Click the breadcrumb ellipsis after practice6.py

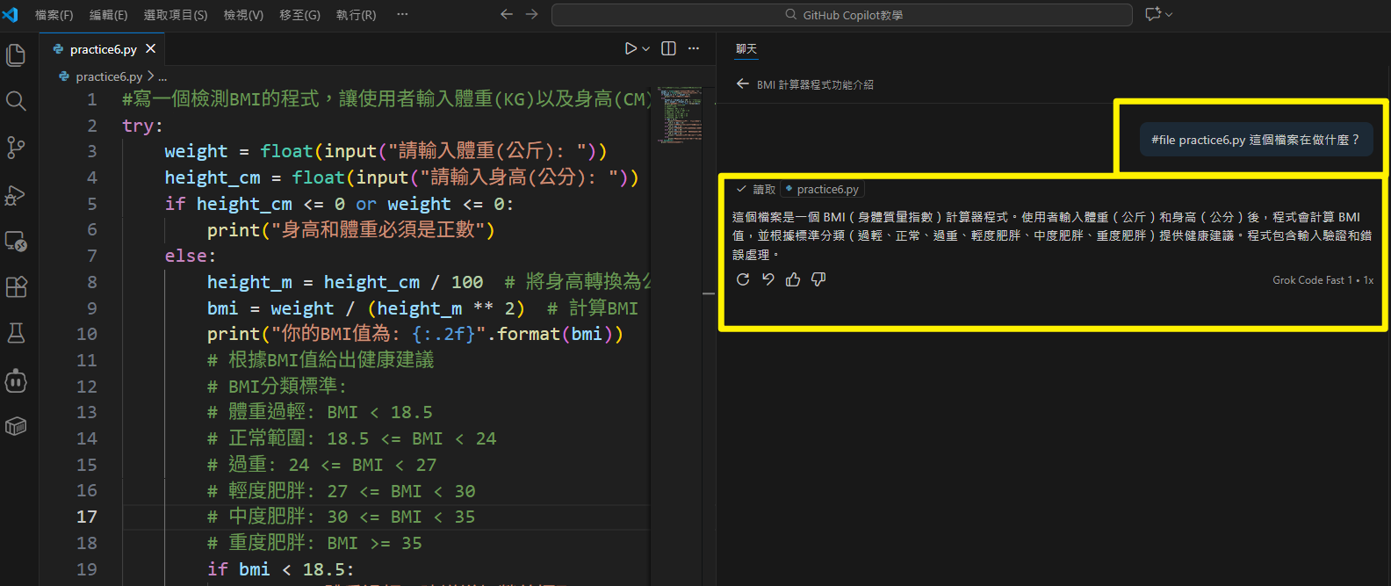[162, 76]
